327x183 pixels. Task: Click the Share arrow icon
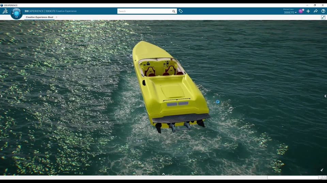pos(316,11)
